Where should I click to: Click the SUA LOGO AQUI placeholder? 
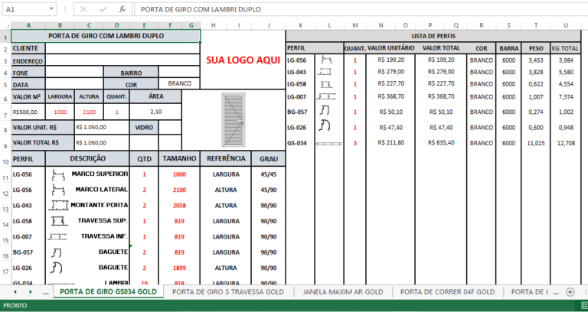pos(243,60)
